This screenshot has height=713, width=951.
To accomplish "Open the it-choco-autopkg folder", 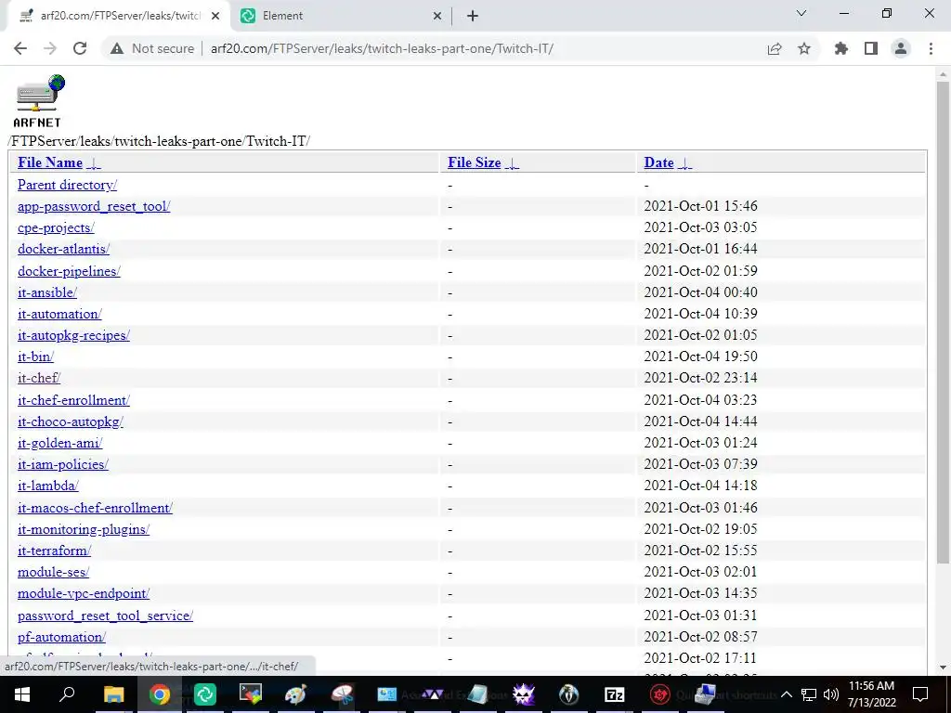I will 71,421.
